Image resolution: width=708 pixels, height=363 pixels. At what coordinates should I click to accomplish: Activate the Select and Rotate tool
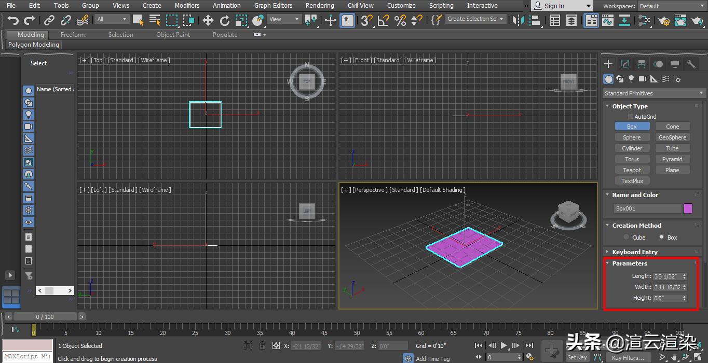(225, 21)
